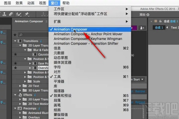This screenshot has height=119, width=179.
Task: Select the Overshoot preset row
Action: click(x=30, y=68)
